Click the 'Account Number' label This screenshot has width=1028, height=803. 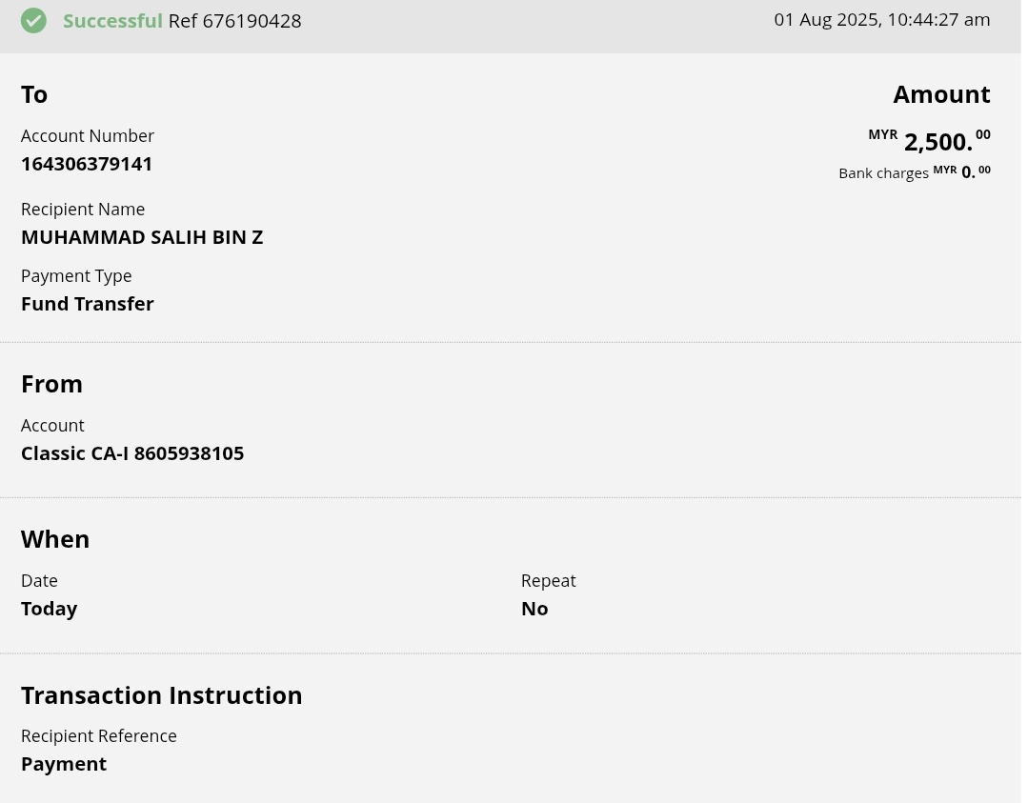click(x=88, y=136)
